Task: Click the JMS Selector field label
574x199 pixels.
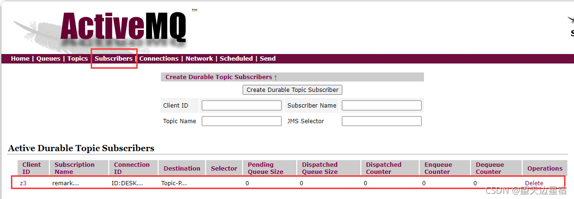Action: click(306, 121)
